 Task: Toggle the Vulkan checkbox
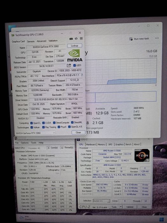(32, 127)
